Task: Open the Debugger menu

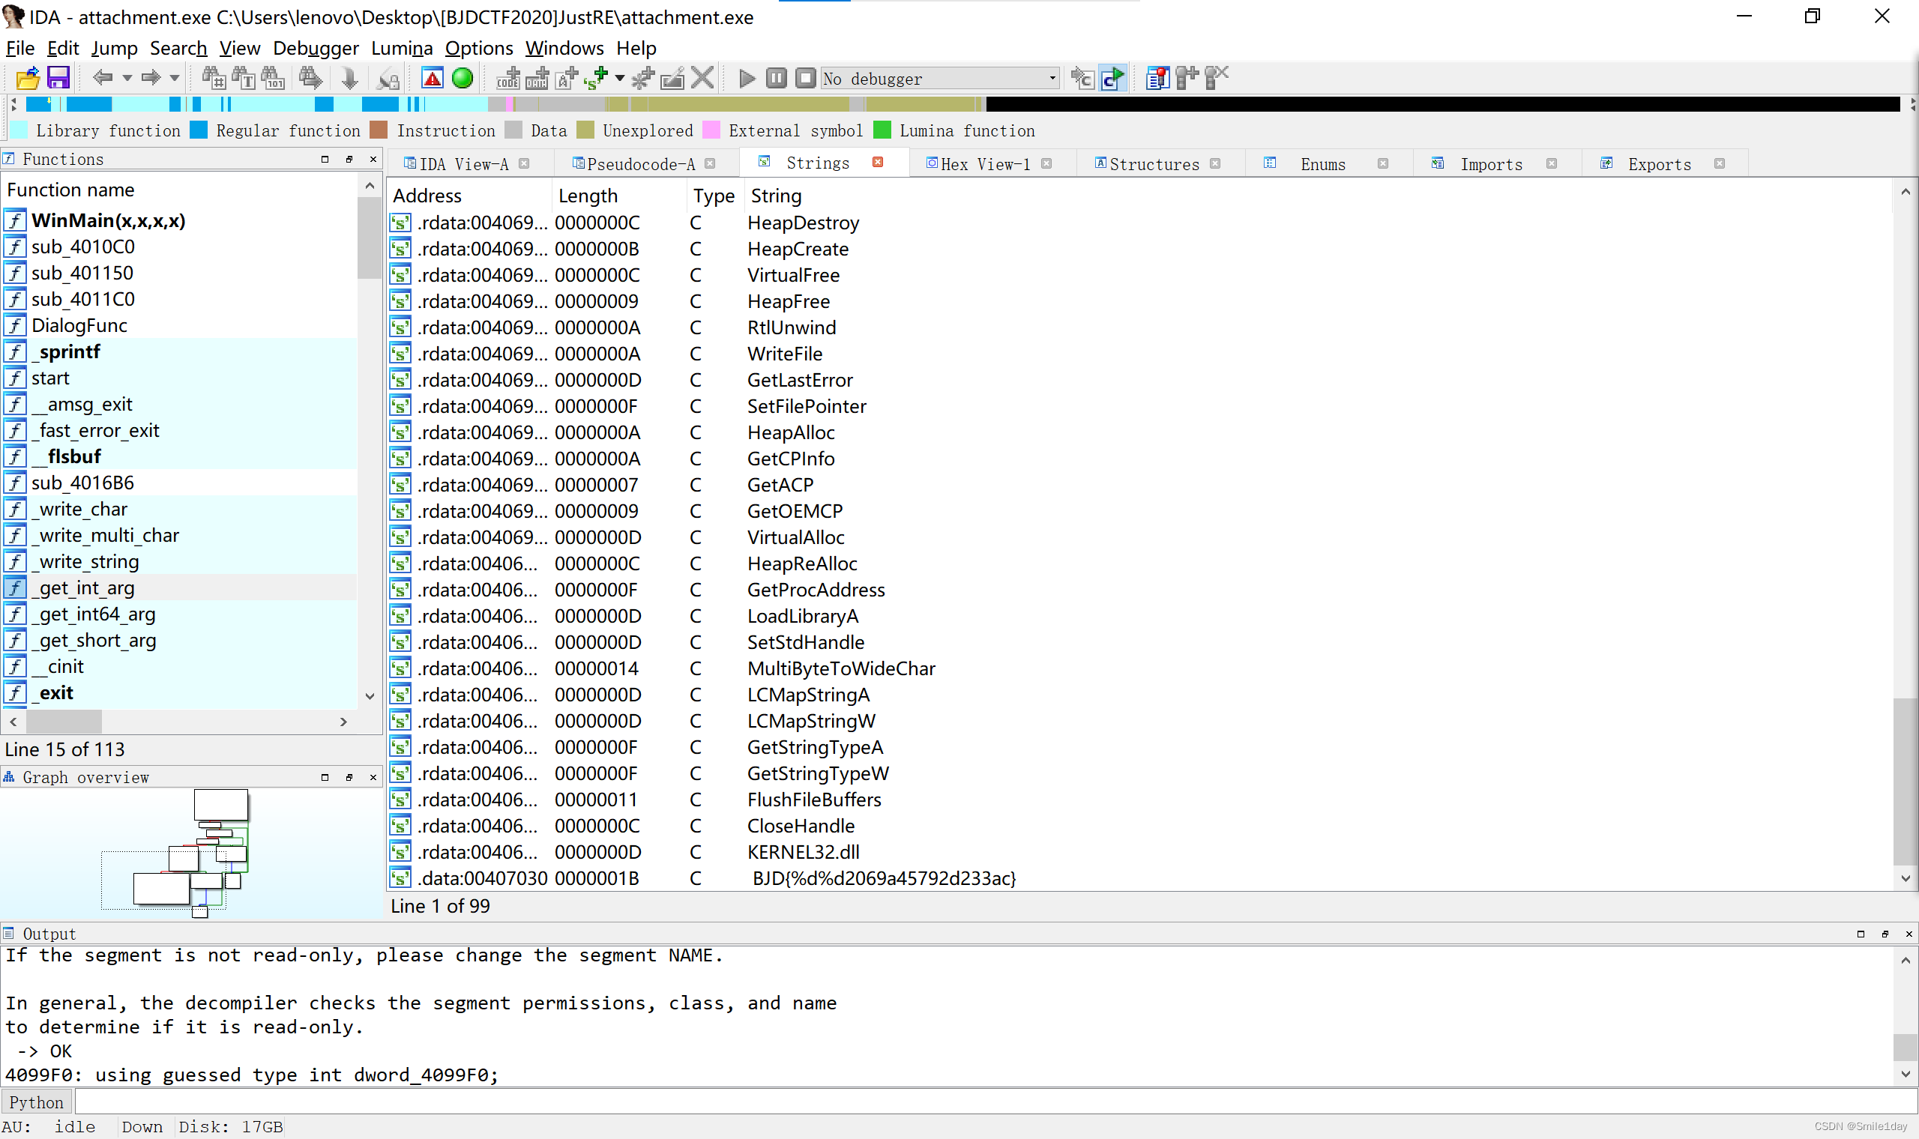Action: tap(313, 47)
